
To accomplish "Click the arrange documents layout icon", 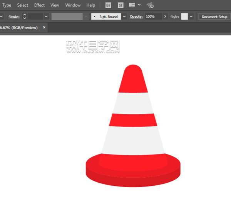I will click(132, 5).
